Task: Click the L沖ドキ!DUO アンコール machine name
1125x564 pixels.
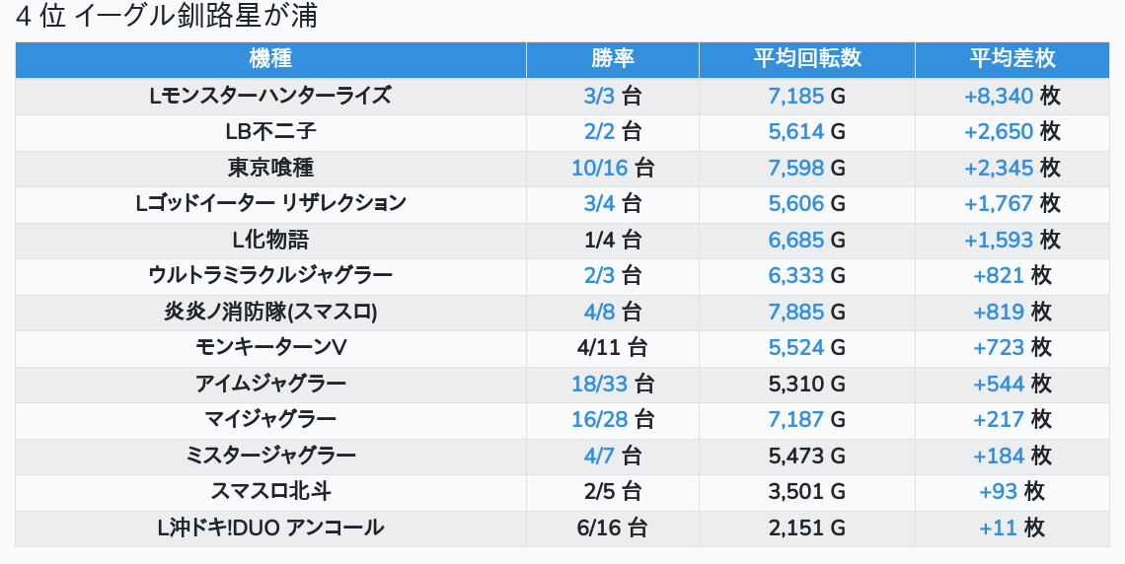Action: click(x=270, y=528)
